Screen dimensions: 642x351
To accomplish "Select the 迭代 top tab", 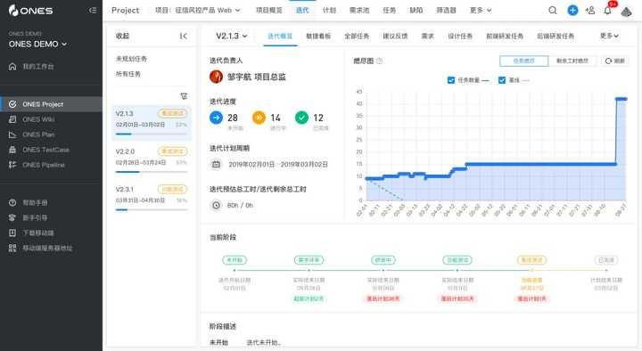I will click(302, 10).
